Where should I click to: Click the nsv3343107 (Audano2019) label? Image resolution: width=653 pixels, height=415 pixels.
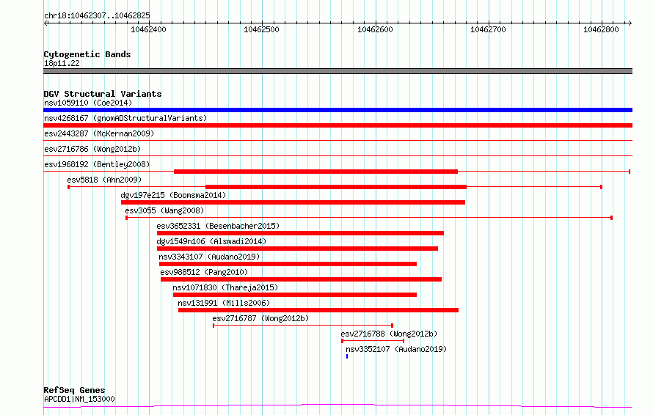[x=209, y=257]
